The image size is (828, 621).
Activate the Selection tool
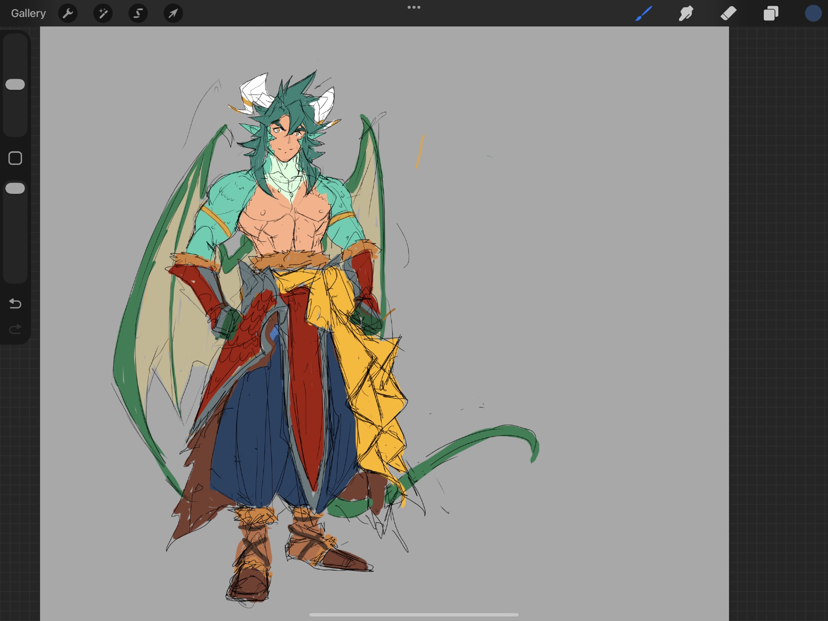[x=138, y=14]
